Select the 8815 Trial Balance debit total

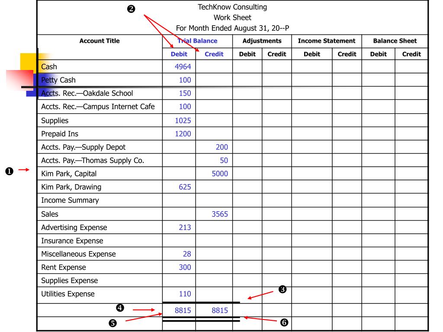pyautogui.click(x=183, y=310)
